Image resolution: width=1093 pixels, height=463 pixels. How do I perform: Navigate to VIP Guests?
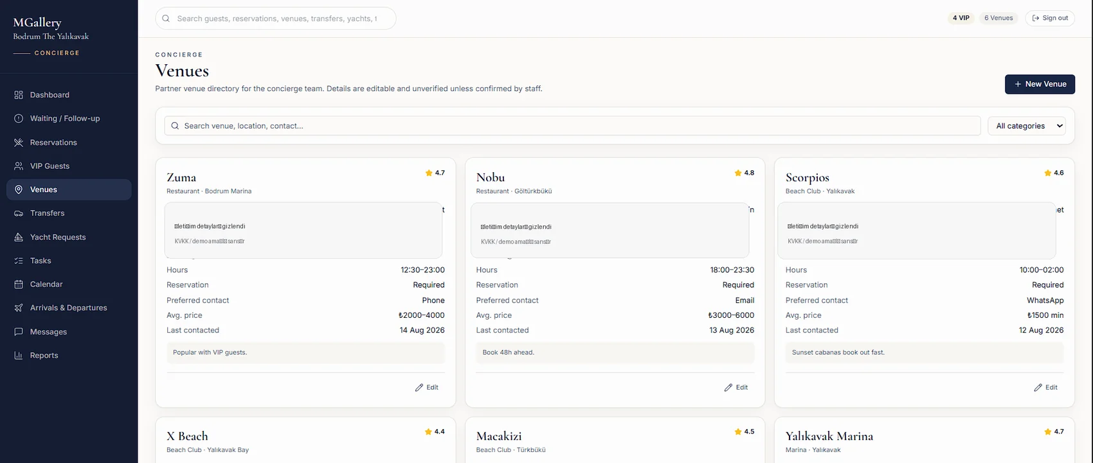[x=69, y=166]
